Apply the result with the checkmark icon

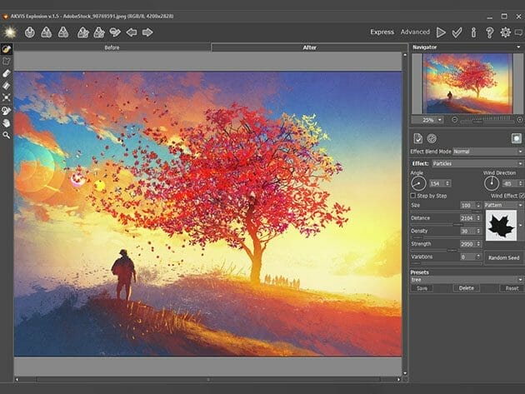click(x=457, y=32)
